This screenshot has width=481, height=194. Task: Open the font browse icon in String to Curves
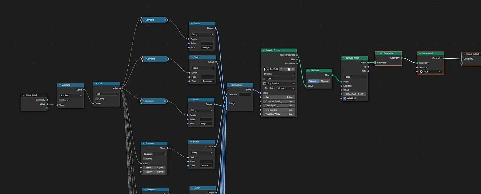coord(266,69)
